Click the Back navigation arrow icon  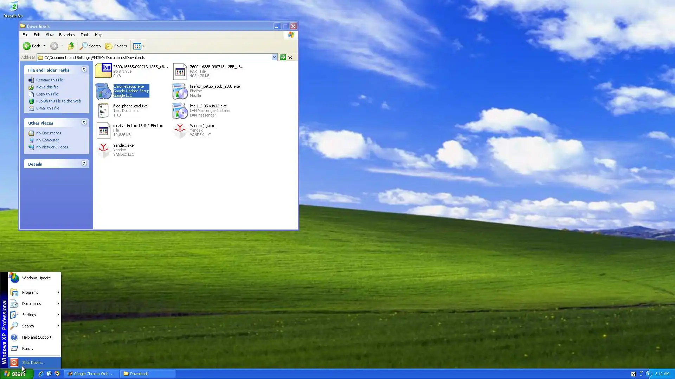tap(27, 46)
